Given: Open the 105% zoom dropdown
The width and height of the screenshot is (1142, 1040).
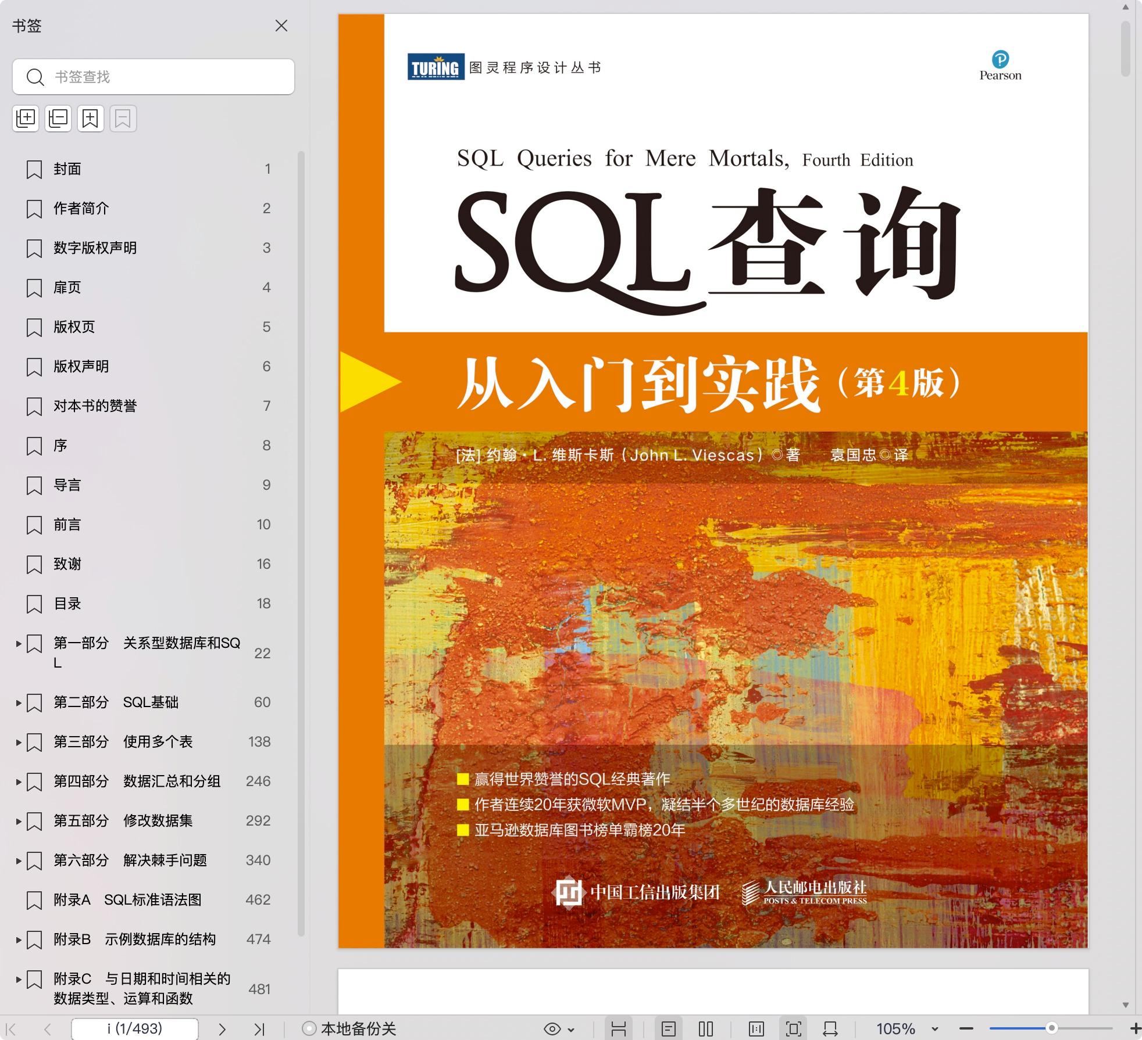Looking at the screenshot, I should [935, 1030].
